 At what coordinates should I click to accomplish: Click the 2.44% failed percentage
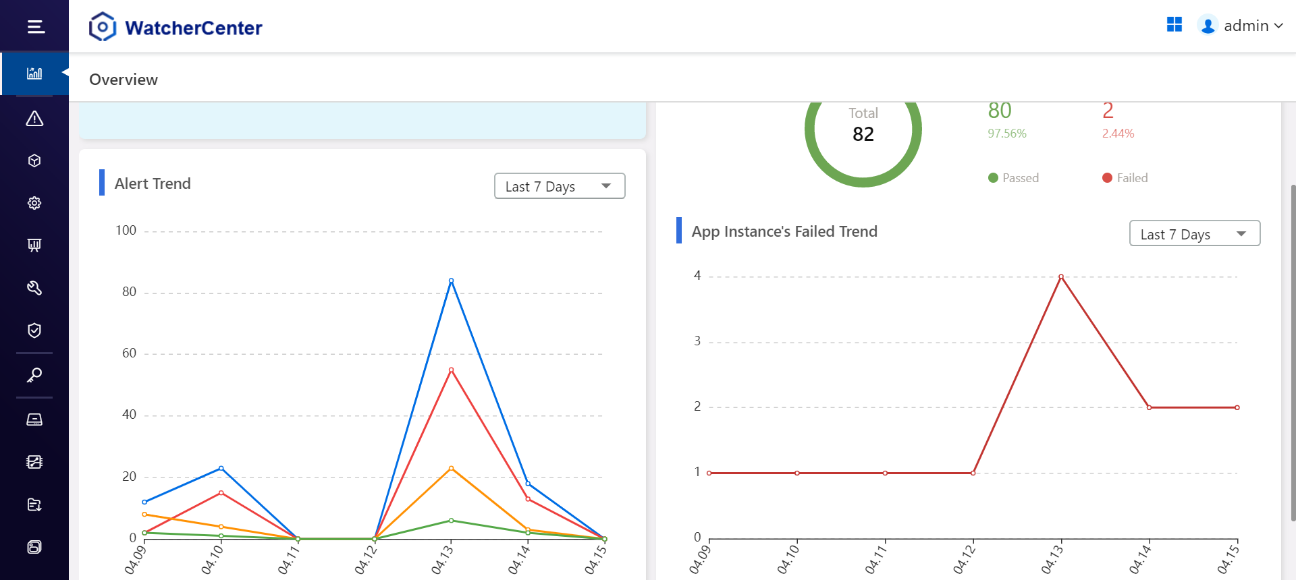(1118, 134)
